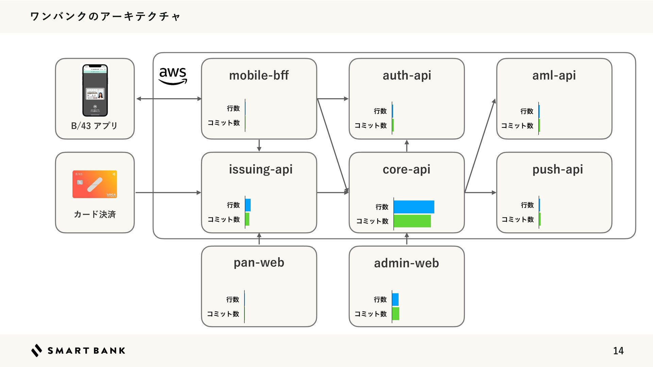This screenshot has height=367, width=653.
Task: Select the auth-api box title
Action: point(407,75)
